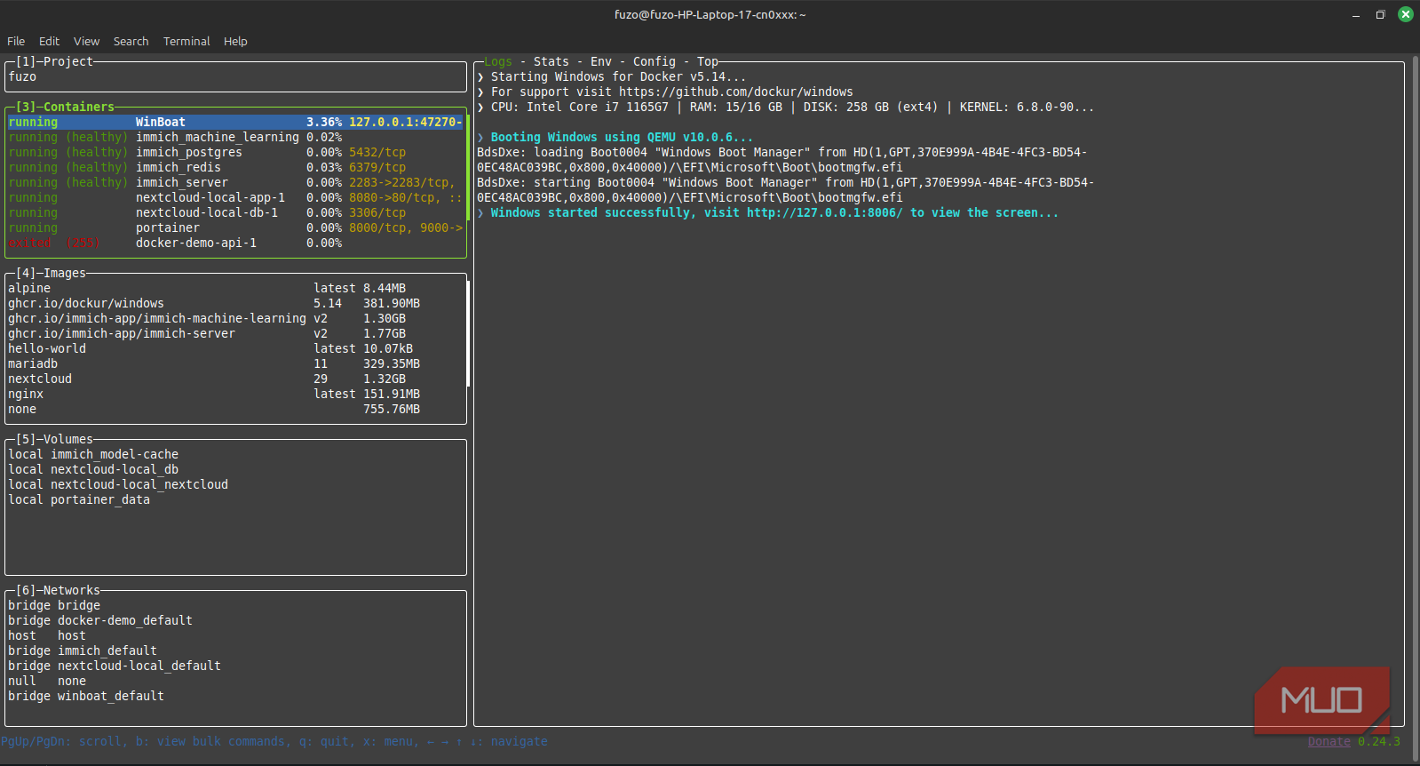Select the winboat_default network
This screenshot has height=766, width=1420.
(x=110, y=697)
